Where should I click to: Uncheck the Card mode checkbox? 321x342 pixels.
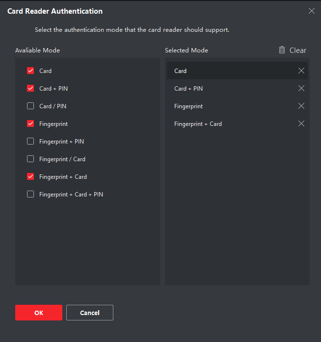(x=30, y=71)
